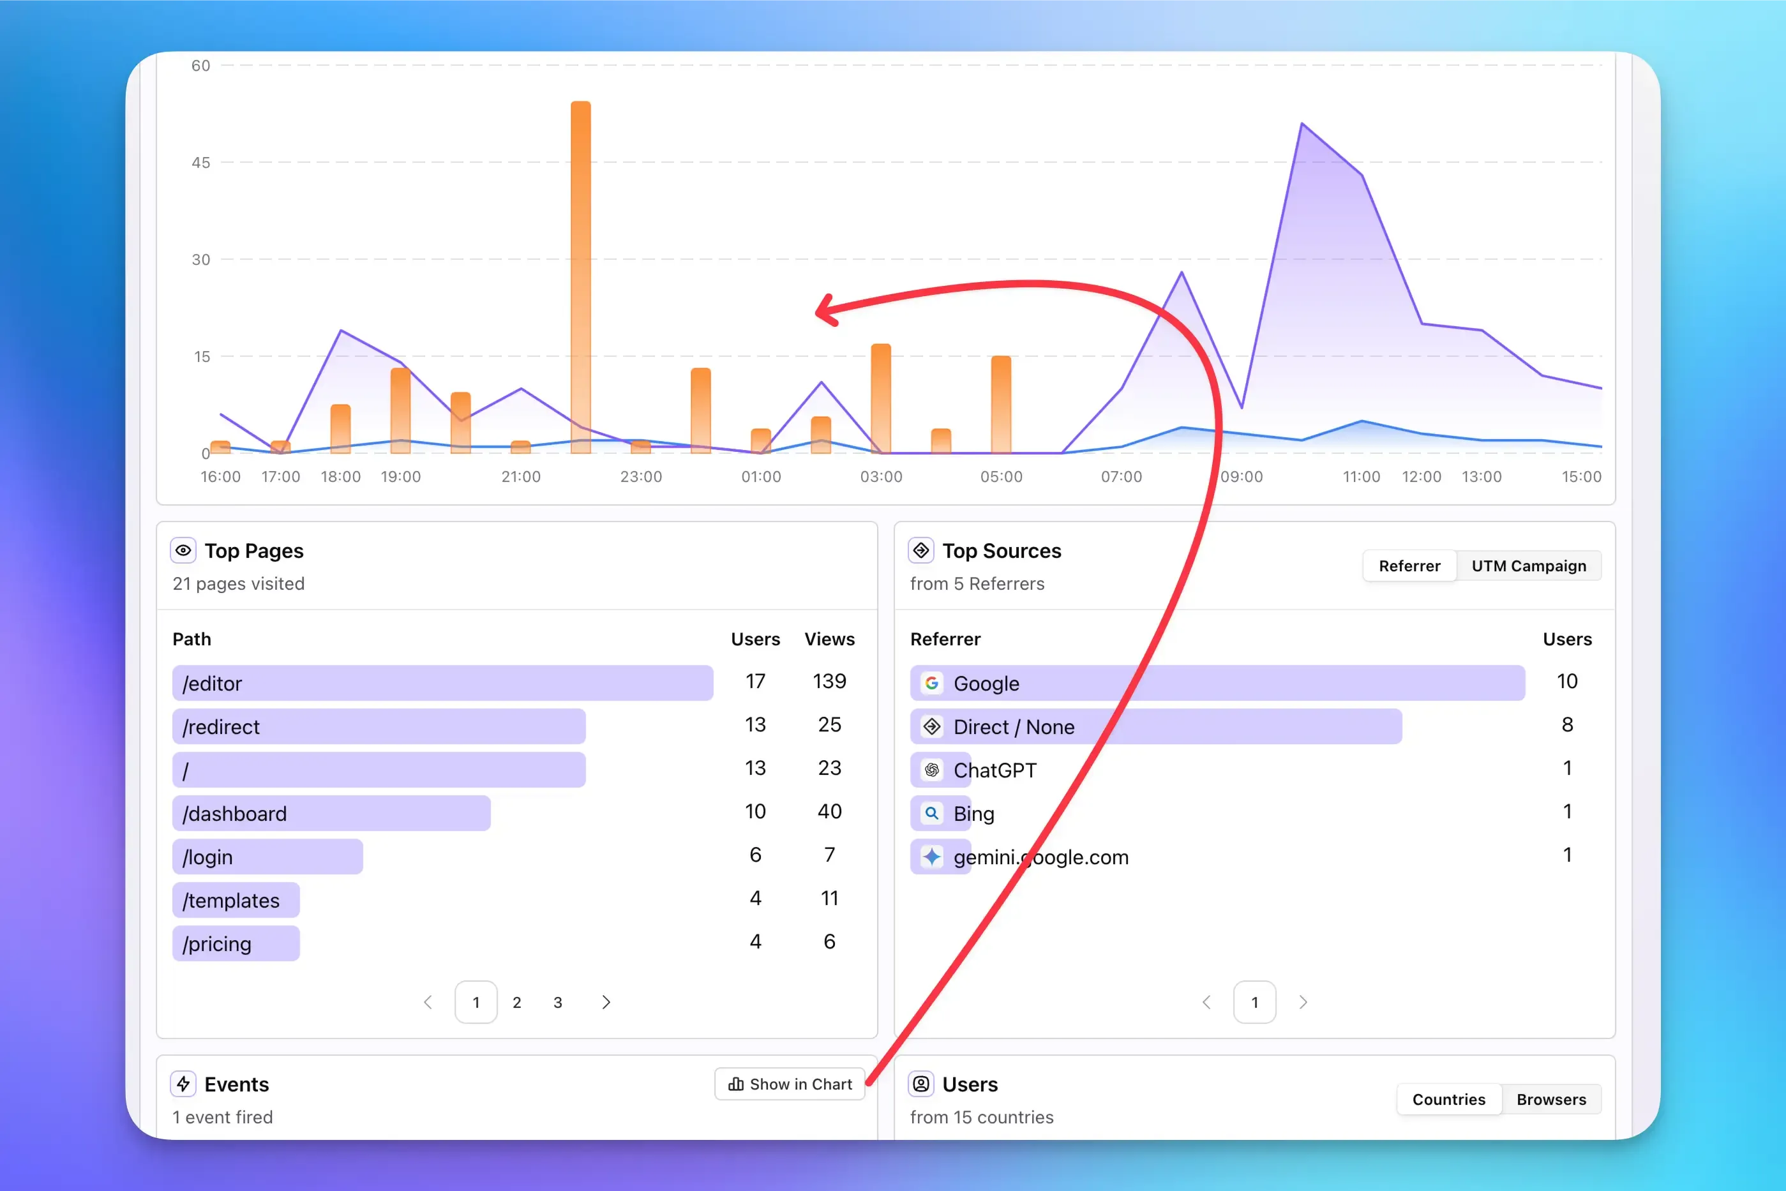Click the Direct / None referrer icon
The height and width of the screenshot is (1191, 1786).
(931, 726)
